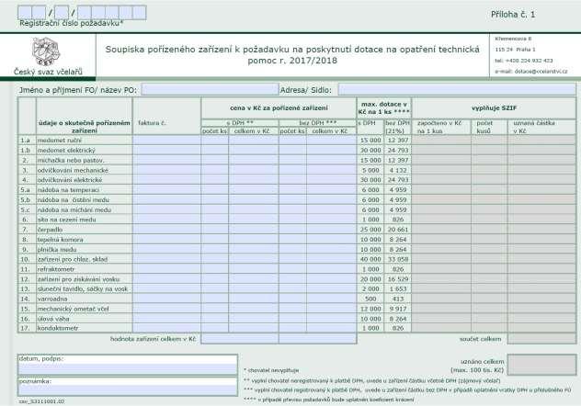Click the 'Soupiska pořízeného zařízení' form title
The height and width of the screenshot is (406, 581).
(292, 55)
